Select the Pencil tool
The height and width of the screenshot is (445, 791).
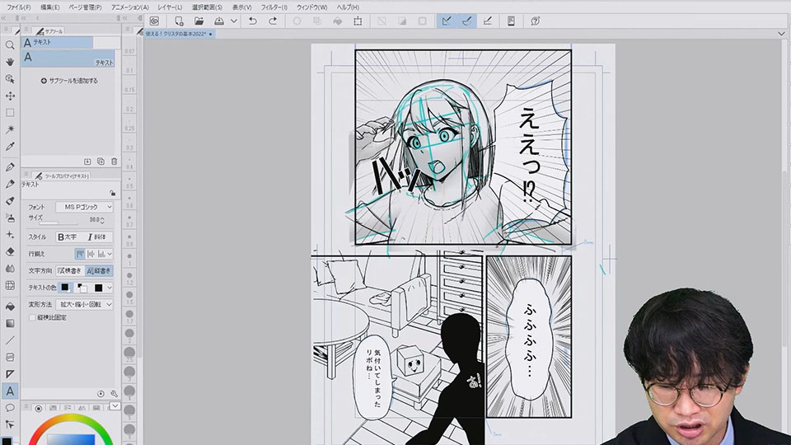point(10,184)
